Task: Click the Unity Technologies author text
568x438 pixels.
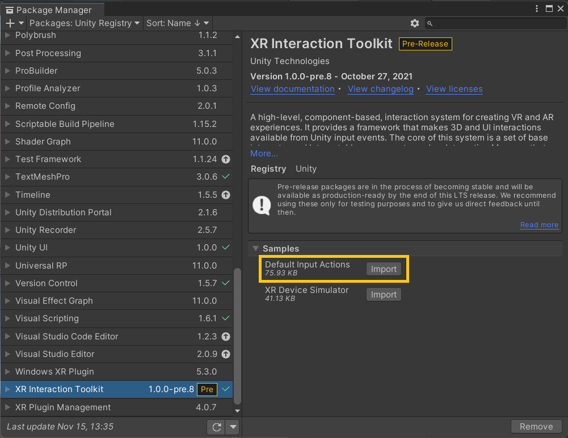Action: pos(290,61)
